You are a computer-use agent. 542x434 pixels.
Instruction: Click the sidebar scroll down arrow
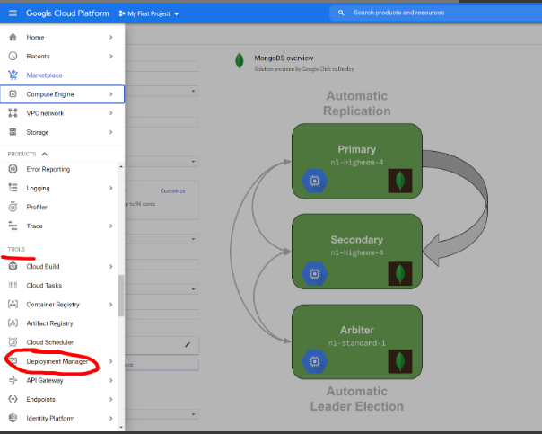point(121,427)
